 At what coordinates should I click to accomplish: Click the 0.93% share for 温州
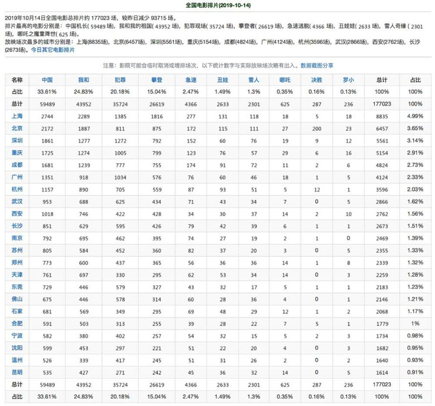pyautogui.click(x=415, y=360)
